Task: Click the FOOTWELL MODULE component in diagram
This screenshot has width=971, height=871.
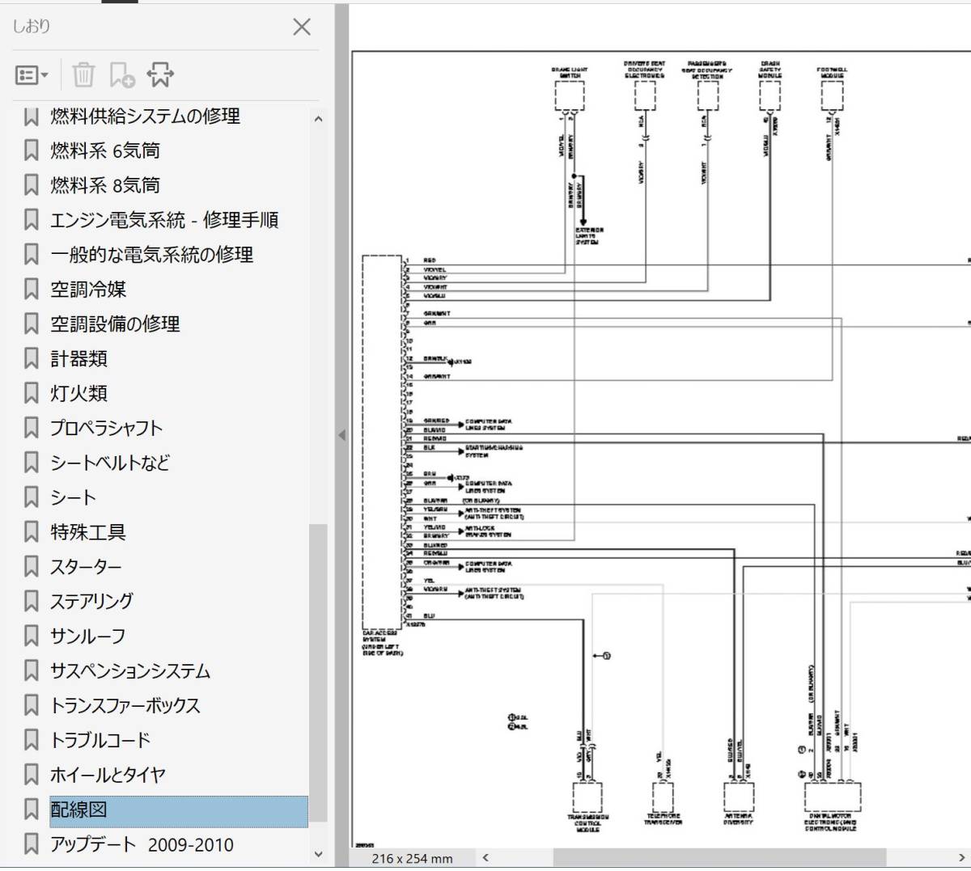Action: [x=833, y=95]
